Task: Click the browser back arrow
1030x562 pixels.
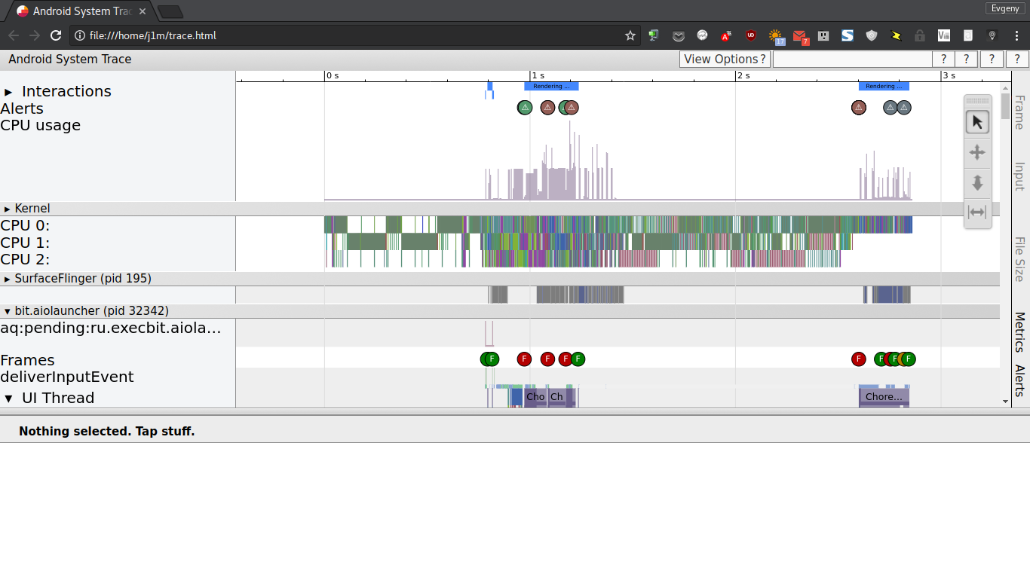Action: [x=14, y=35]
